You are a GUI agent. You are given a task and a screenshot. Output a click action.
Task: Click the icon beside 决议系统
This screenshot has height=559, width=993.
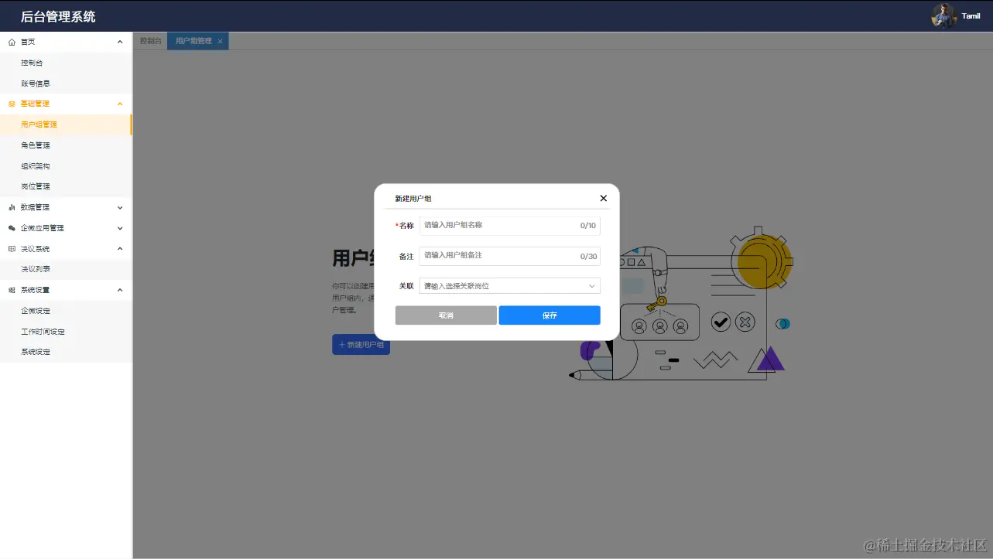12,249
